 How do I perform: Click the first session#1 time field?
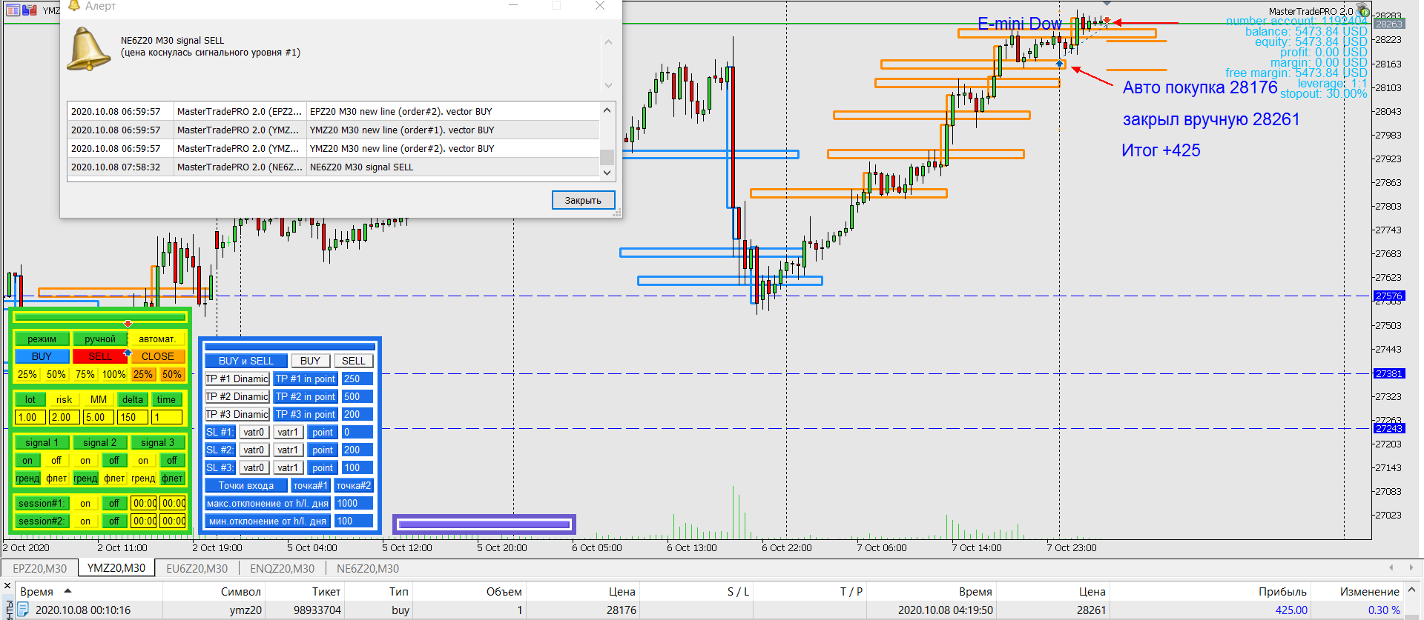(x=144, y=503)
